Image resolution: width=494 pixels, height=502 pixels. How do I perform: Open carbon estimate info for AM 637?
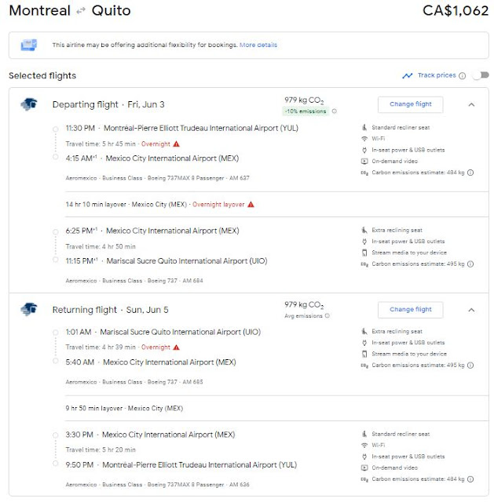(470, 173)
